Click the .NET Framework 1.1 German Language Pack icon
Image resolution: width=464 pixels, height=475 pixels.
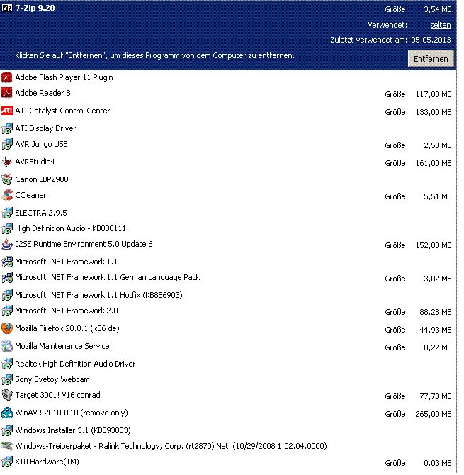(x=6, y=277)
